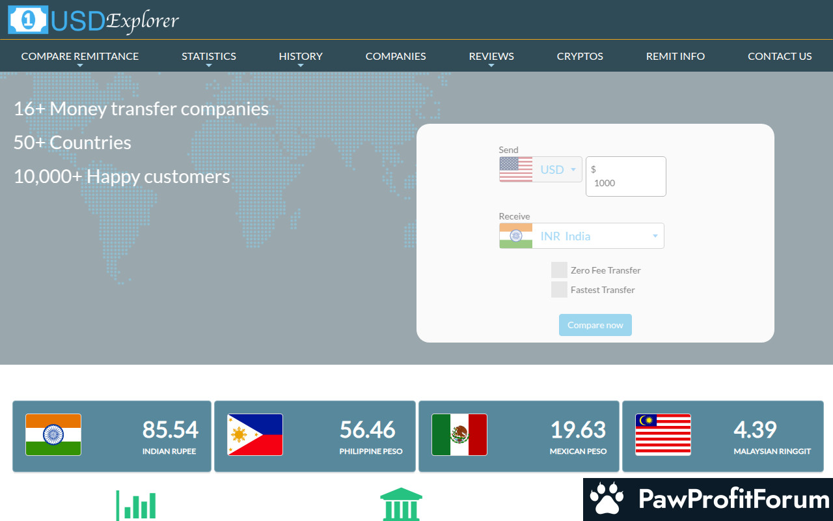Enable the Zero Fee Transfer checkbox

(x=559, y=270)
